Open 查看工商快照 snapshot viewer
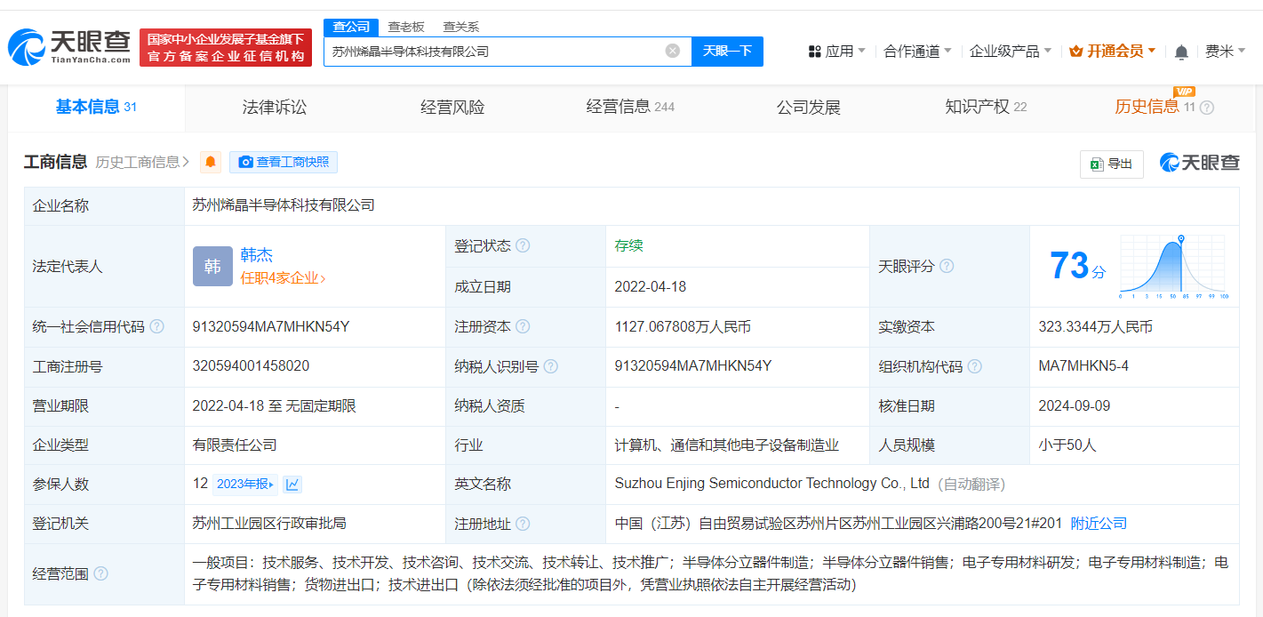This screenshot has width=1263, height=617. click(283, 162)
